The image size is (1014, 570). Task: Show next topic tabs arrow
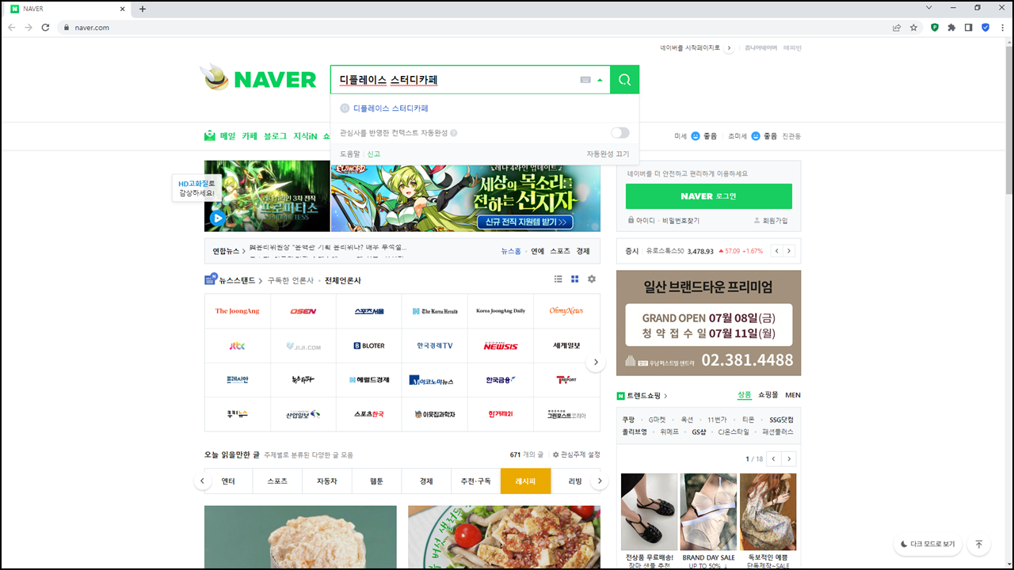(600, 481)
